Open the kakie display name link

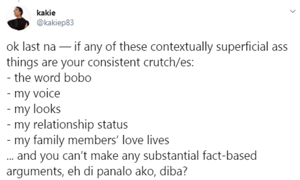coord(46,13)
